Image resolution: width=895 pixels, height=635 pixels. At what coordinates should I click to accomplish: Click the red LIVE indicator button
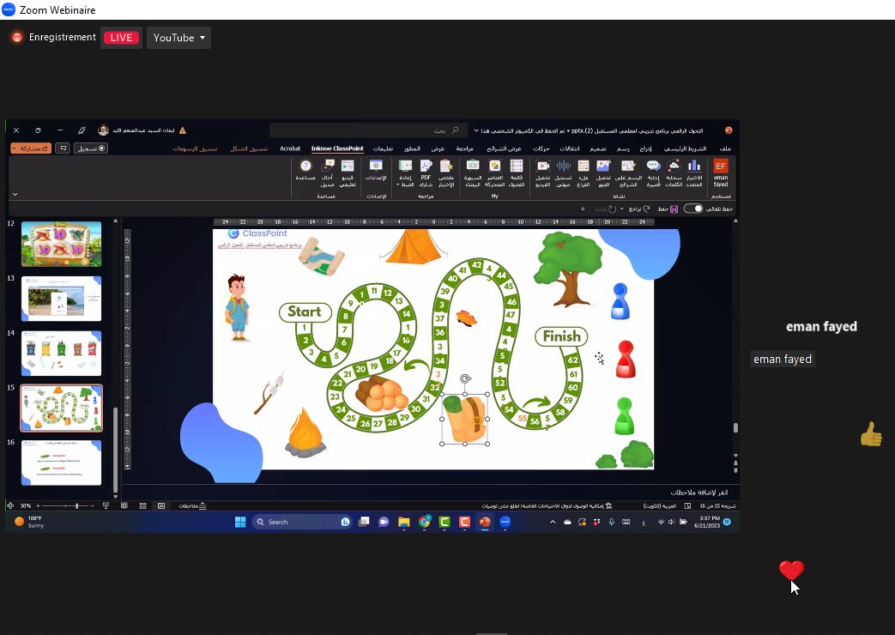(121, 38)
